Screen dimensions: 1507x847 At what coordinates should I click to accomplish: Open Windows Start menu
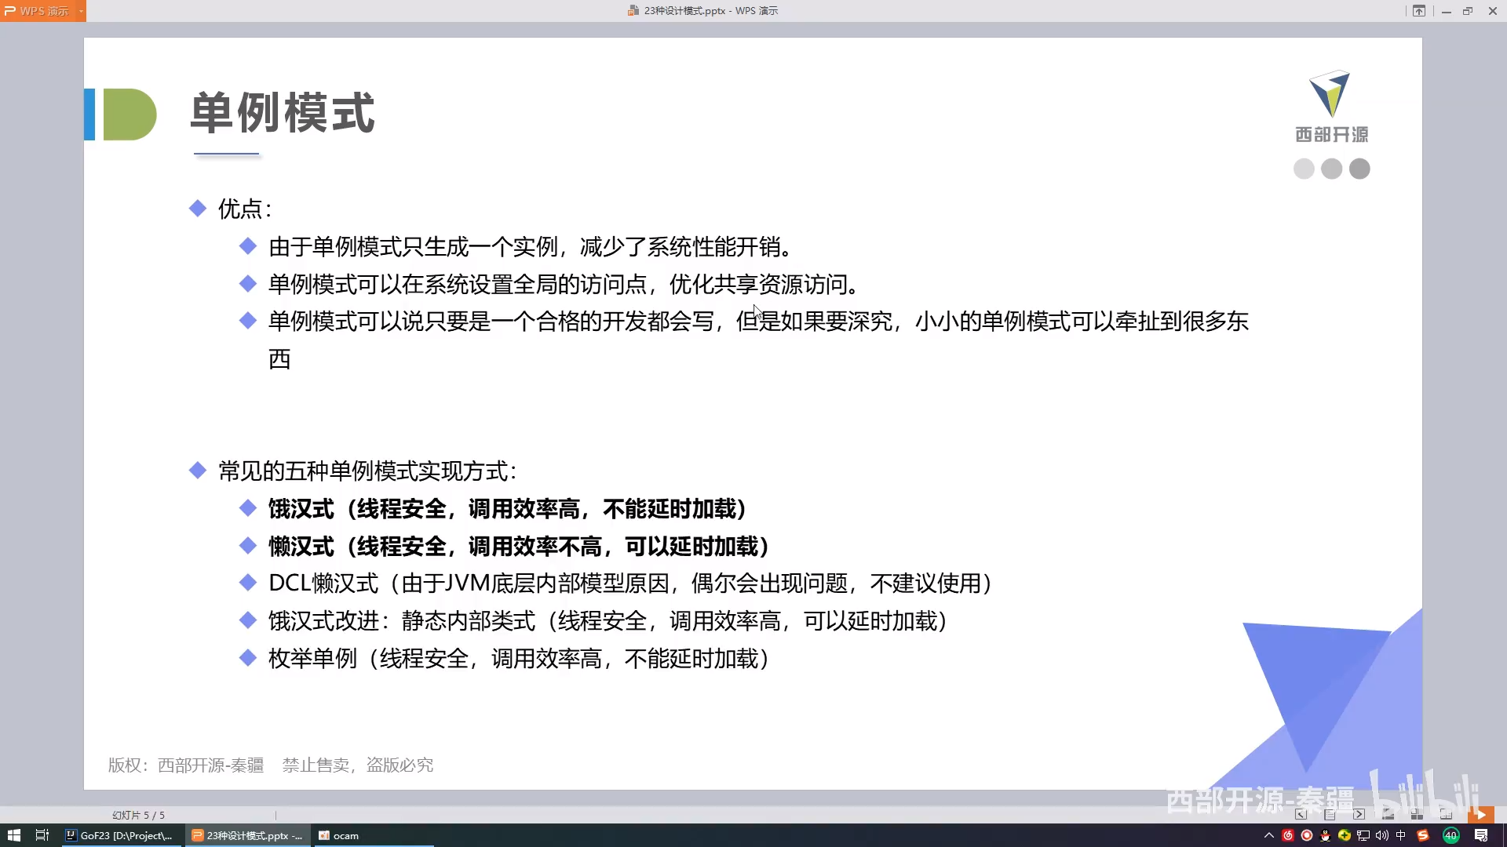(13, 835)
